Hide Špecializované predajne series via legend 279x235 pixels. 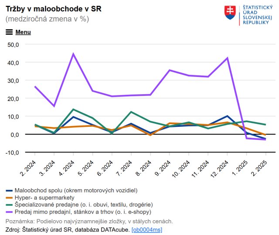[83, 205]
